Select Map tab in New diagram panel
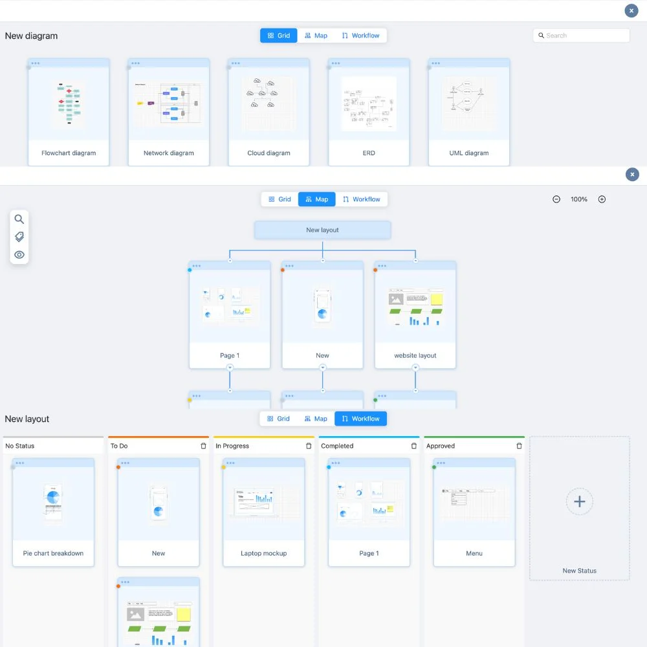647x647 pixels. (316, 36)
